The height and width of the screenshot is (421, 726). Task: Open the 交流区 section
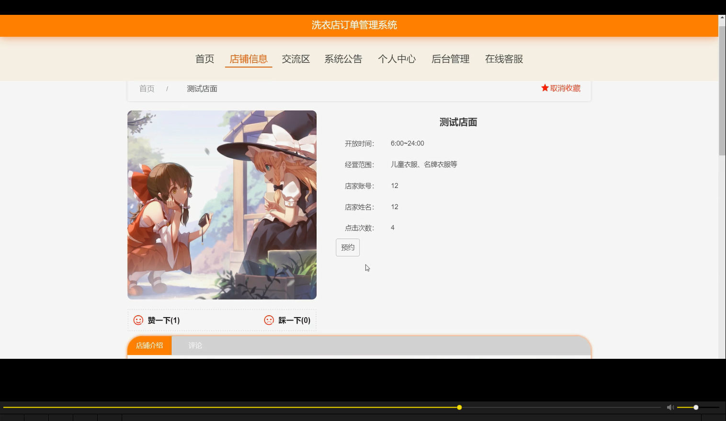tap(295, 58)
